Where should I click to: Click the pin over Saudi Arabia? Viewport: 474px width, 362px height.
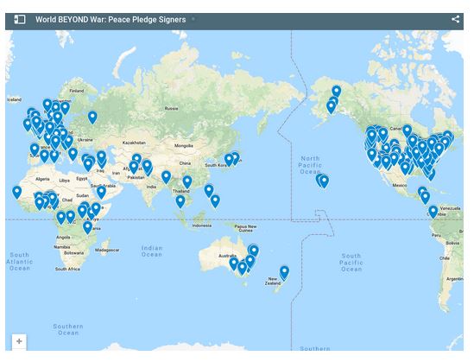[101, 193]
